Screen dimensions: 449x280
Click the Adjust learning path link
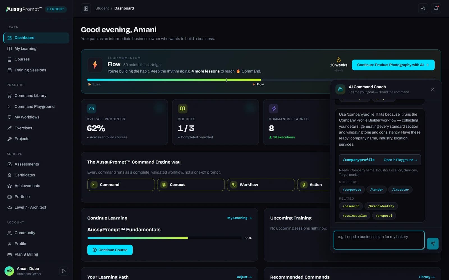tap(244, 277)
